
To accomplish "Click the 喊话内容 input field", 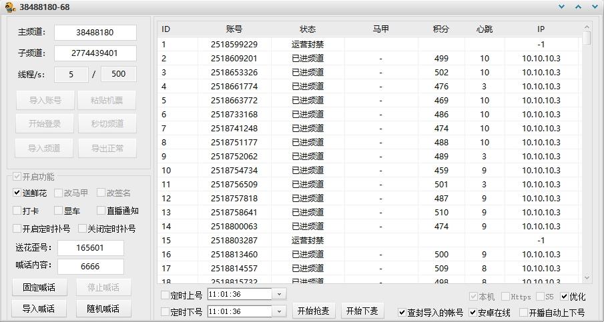I will tap(91, 266).
